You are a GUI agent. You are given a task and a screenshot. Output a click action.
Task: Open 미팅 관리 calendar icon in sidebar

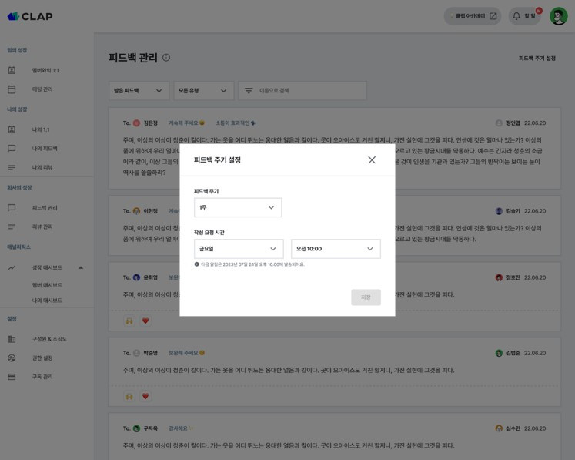[x=12, y=89]
